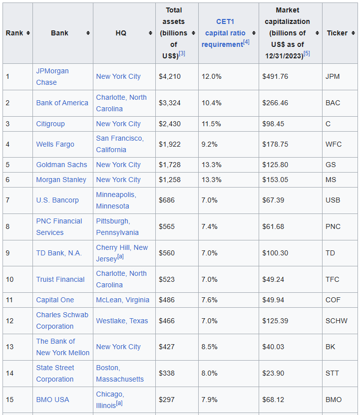
Task: Open the Morgan Stanley link
Action: click(x=61, y=180)
